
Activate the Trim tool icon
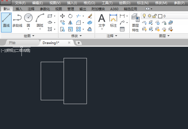pos(78,16)
